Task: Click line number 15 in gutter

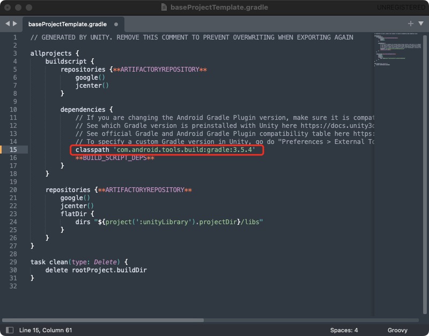Action: click(x=13, y=150)
